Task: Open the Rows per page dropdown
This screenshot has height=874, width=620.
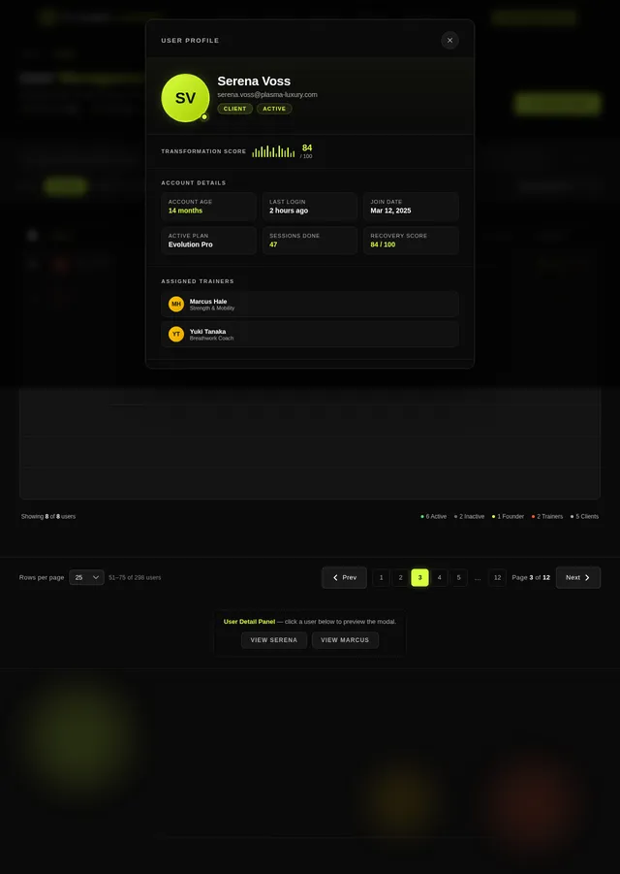Action: 86,577
